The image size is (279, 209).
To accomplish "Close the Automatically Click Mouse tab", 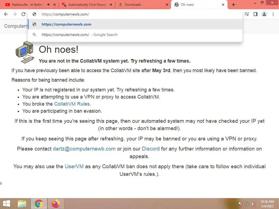I will click(111, 5).
